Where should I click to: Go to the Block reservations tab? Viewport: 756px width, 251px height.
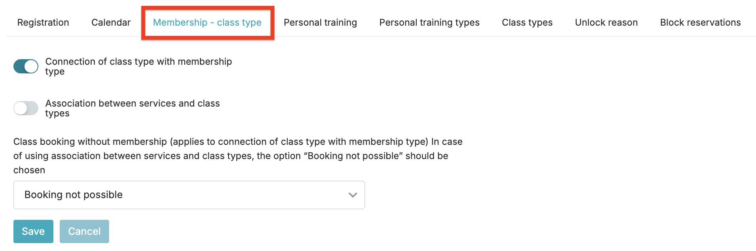click(x=700, y=22)
